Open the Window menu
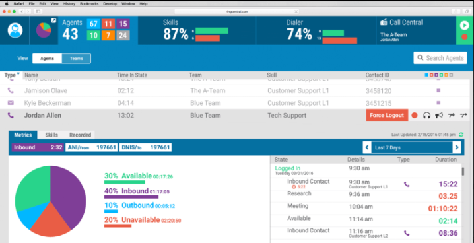 (x=128, y=4)
